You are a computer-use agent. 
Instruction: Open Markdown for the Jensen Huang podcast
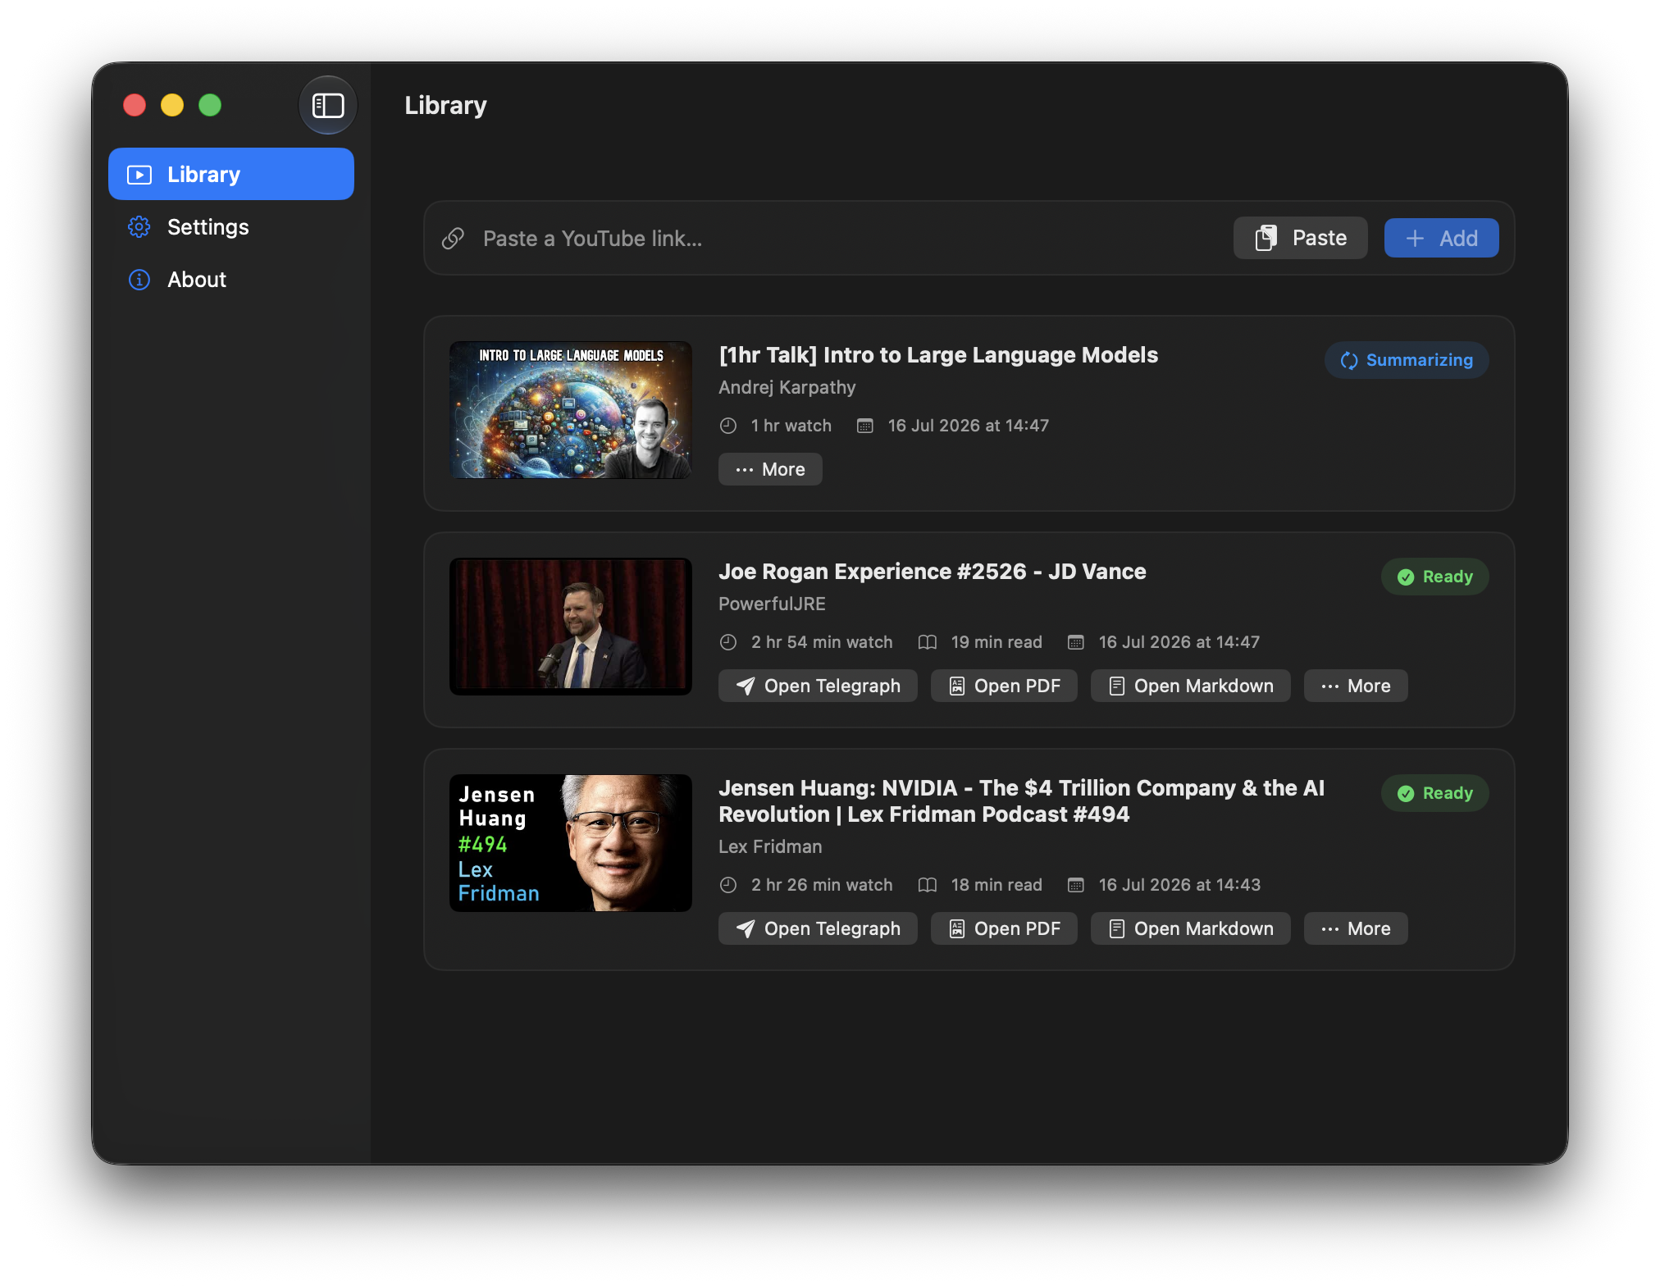click(1190, 928)
